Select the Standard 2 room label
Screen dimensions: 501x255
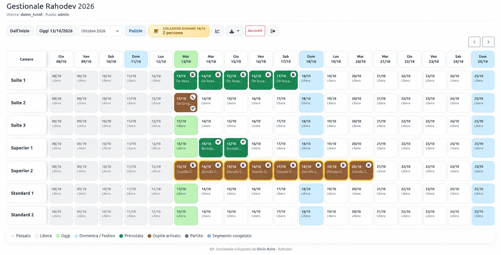click(x=27, y=215)
